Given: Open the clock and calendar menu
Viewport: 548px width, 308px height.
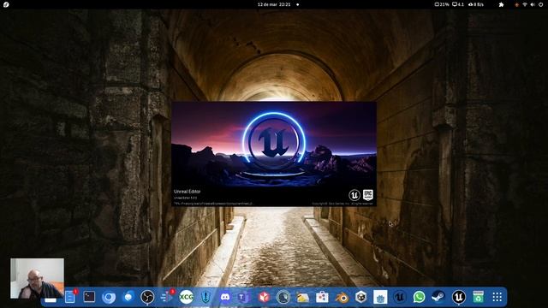Looking at the screenshot, I should tap(274, 4).
